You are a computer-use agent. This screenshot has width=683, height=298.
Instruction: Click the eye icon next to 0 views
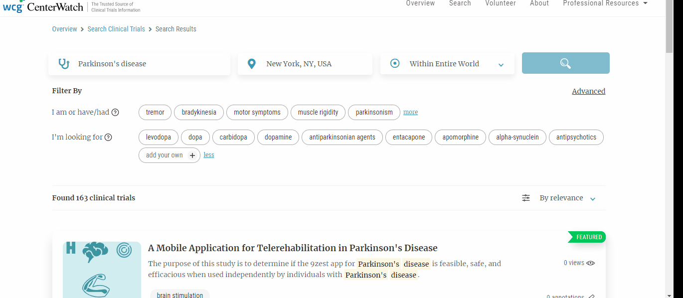click(x=591, y=263)
